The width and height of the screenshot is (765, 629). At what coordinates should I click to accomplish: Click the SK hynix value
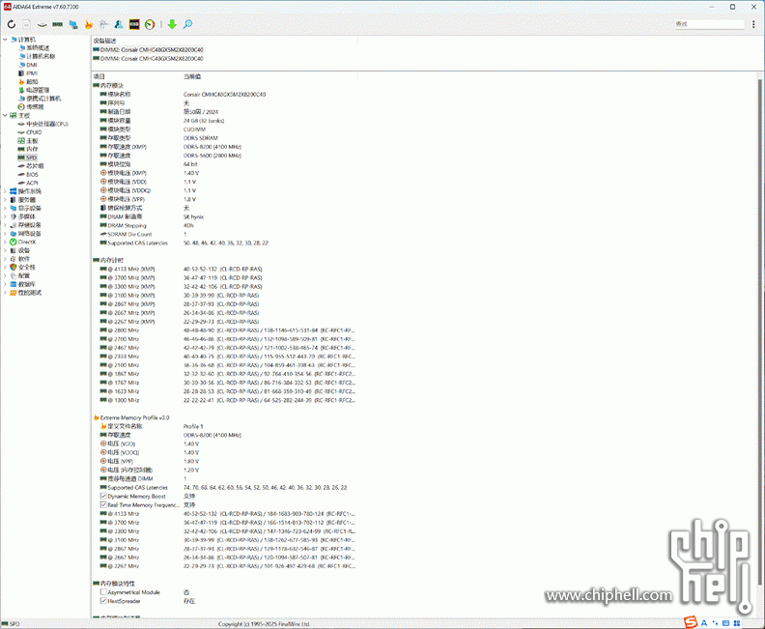pos(194,217)
